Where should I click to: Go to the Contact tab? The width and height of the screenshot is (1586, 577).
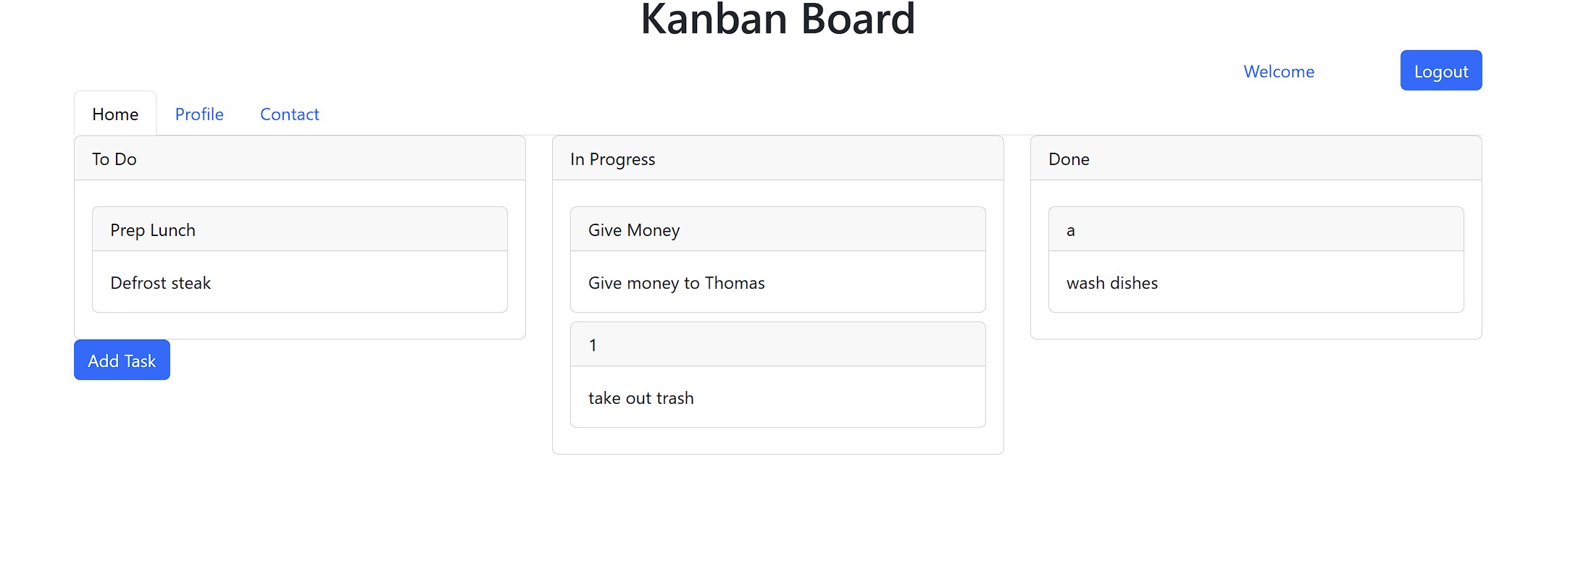[289, 114]
